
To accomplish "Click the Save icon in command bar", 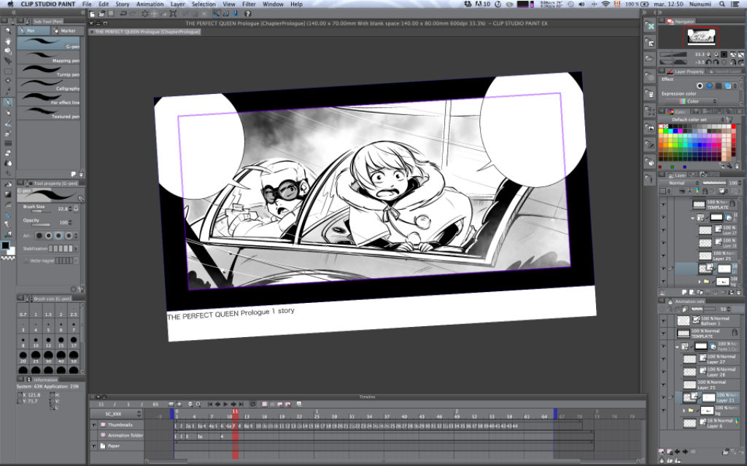I will click(x=111, y=14).
